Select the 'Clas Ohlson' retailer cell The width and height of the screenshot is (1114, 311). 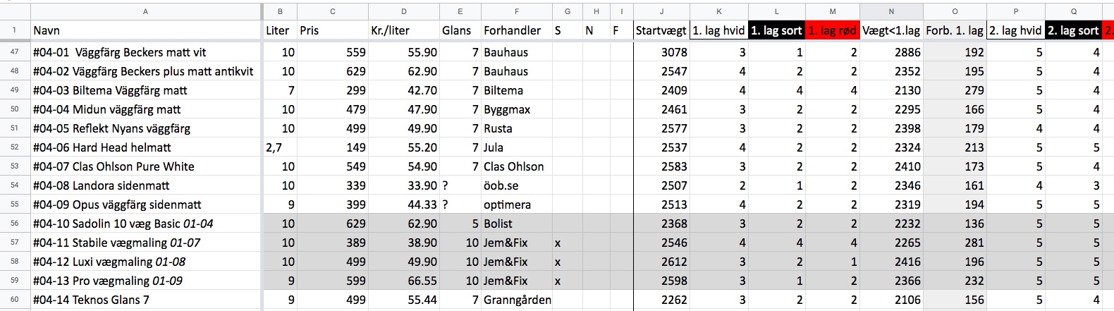[x=516, y=166]
